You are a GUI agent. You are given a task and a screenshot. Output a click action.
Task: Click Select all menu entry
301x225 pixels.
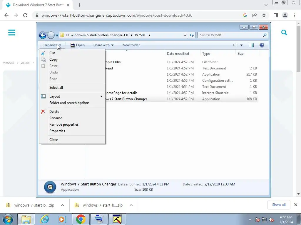pos(72,88)
